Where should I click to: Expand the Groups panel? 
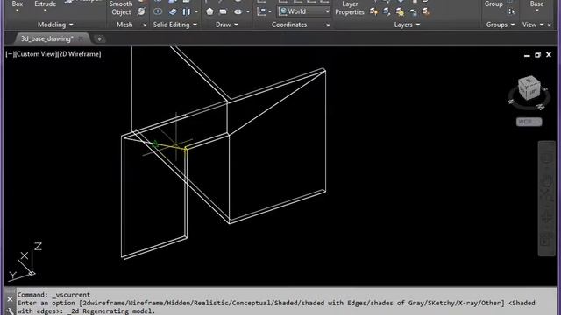tap(501, 24)
